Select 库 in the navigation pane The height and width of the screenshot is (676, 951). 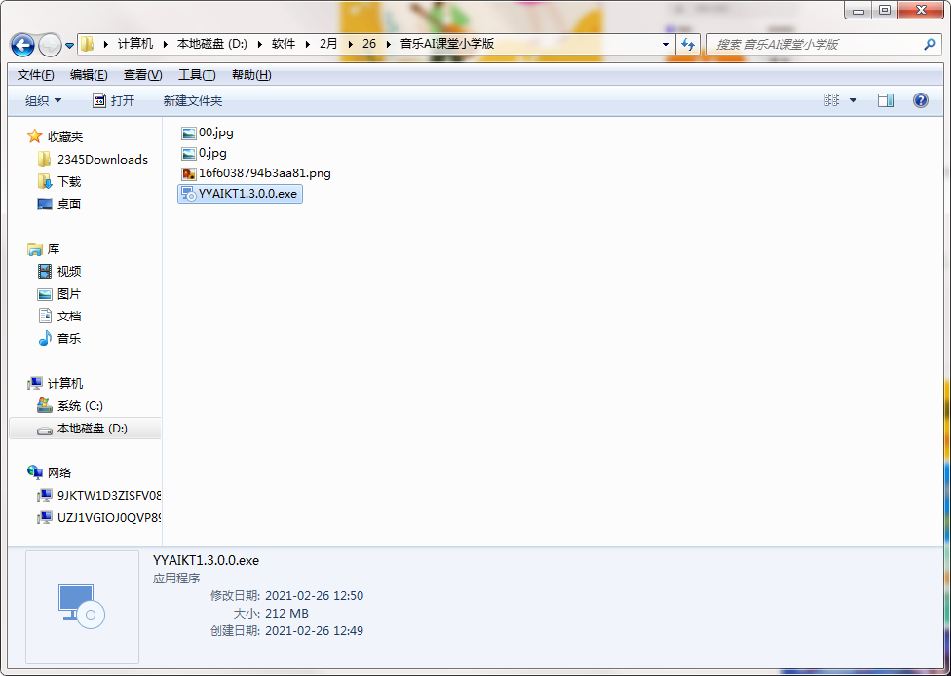tap(54, 249)
